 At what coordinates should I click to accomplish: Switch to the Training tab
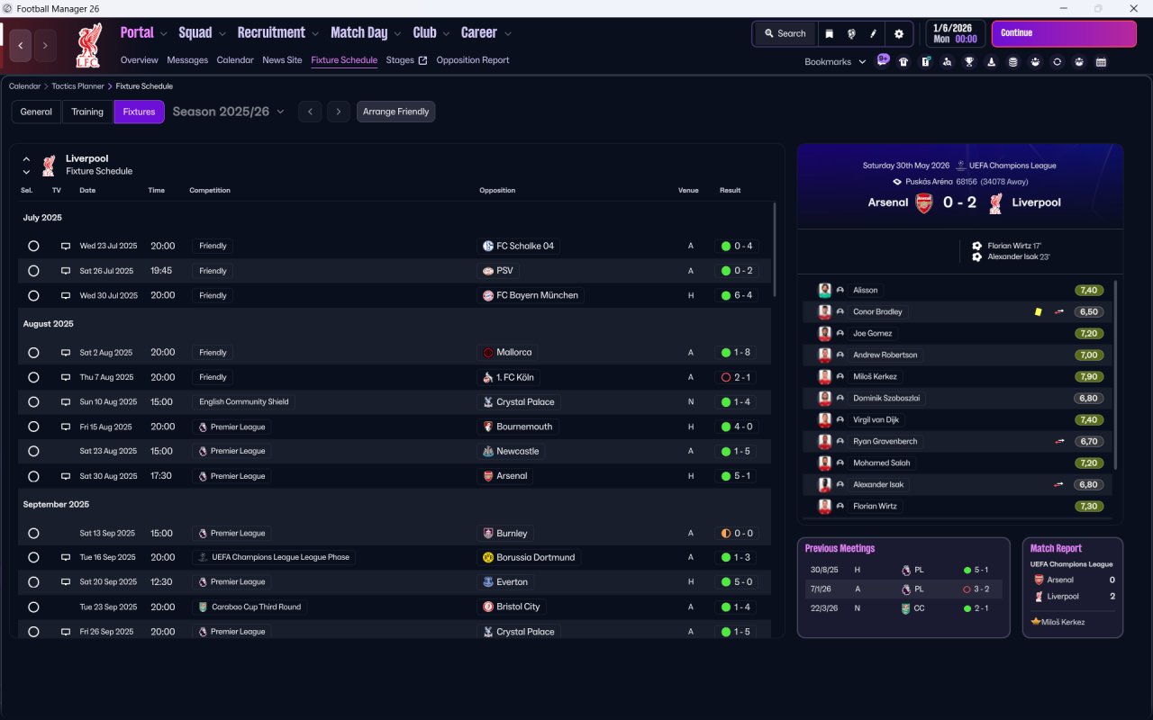(x=87, y=112)
